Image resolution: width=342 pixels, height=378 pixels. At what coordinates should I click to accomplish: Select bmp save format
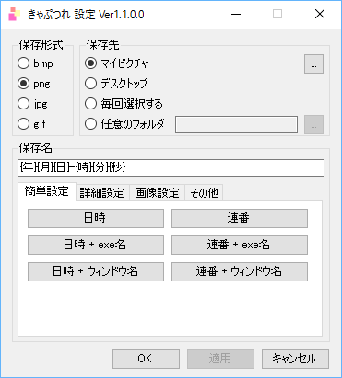(35, 63)
